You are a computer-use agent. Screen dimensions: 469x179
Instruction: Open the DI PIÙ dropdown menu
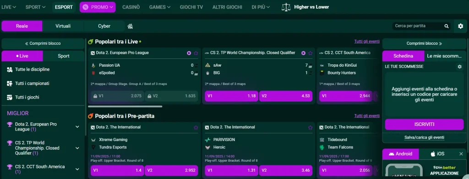tap(261, 7)
